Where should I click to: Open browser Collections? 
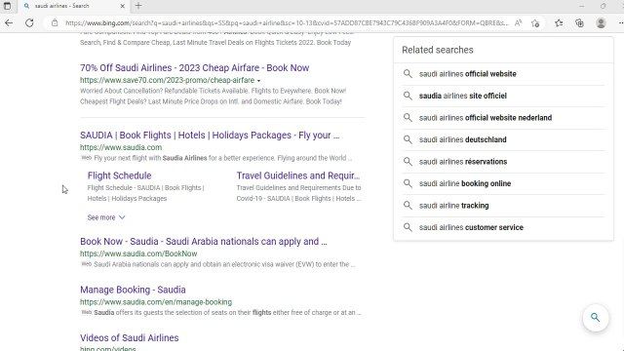click(x=579, y=23)
